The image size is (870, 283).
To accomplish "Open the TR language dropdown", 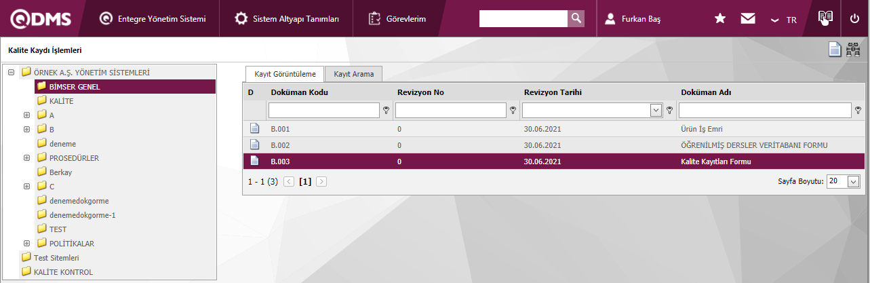I will click(784, 20).
